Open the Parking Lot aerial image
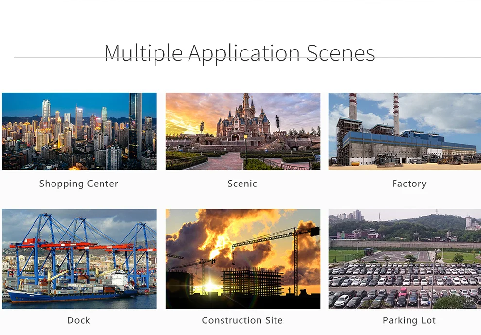Viewport: 481px width, 335px height. point(405,259)
